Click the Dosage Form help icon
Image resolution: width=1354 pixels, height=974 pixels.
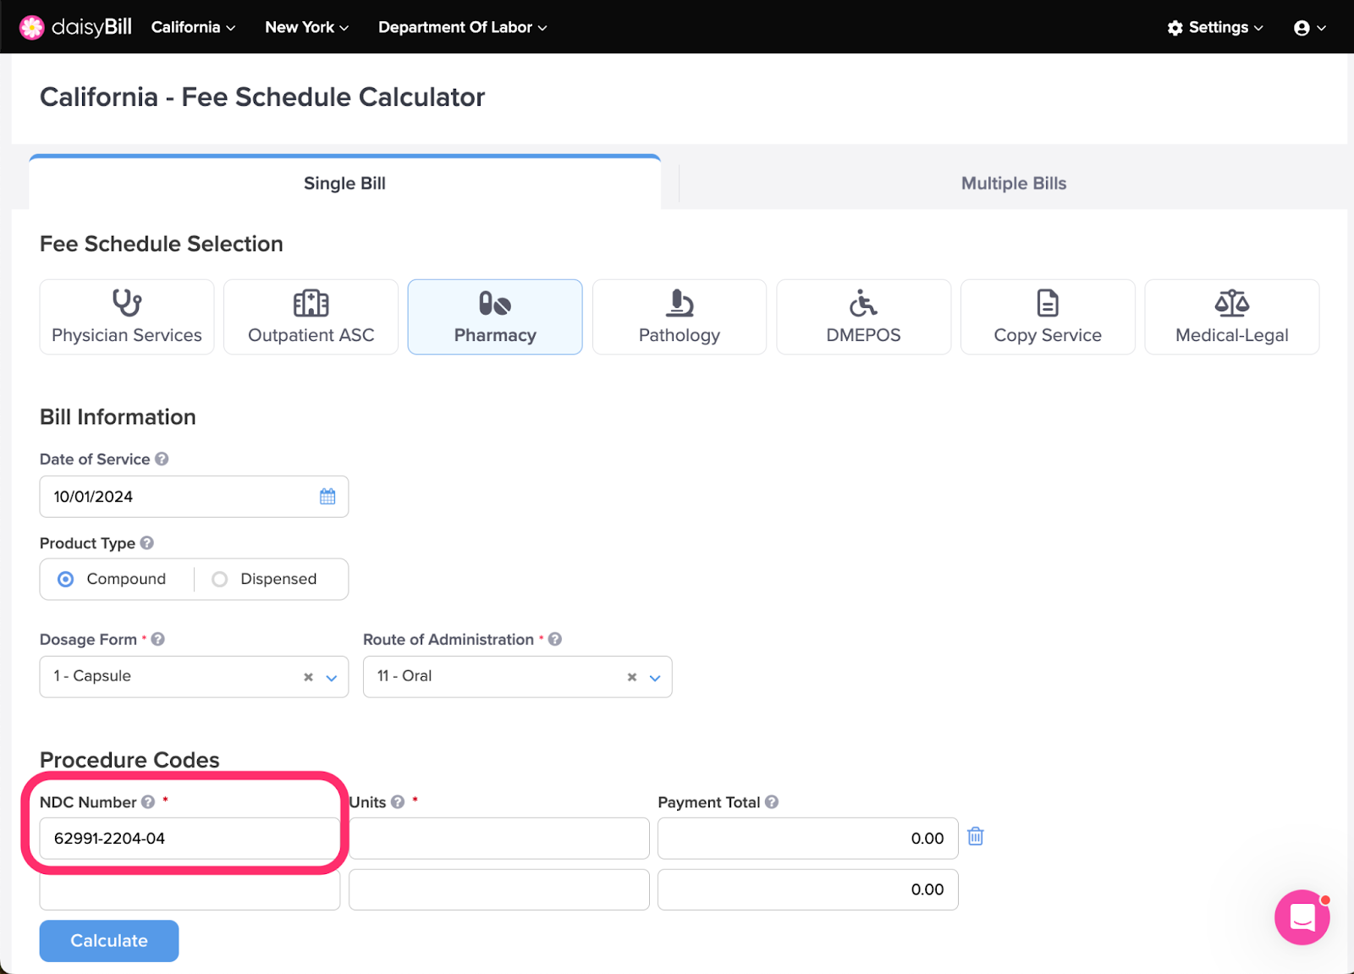158,640
